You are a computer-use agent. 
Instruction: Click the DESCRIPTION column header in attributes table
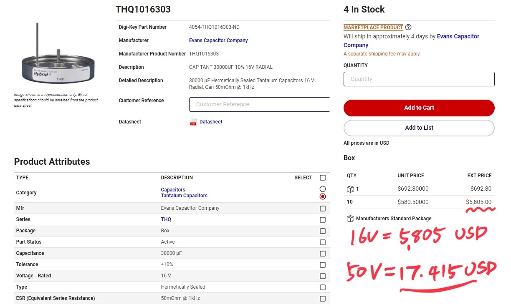pyautogui.click(x=177, y=178)
